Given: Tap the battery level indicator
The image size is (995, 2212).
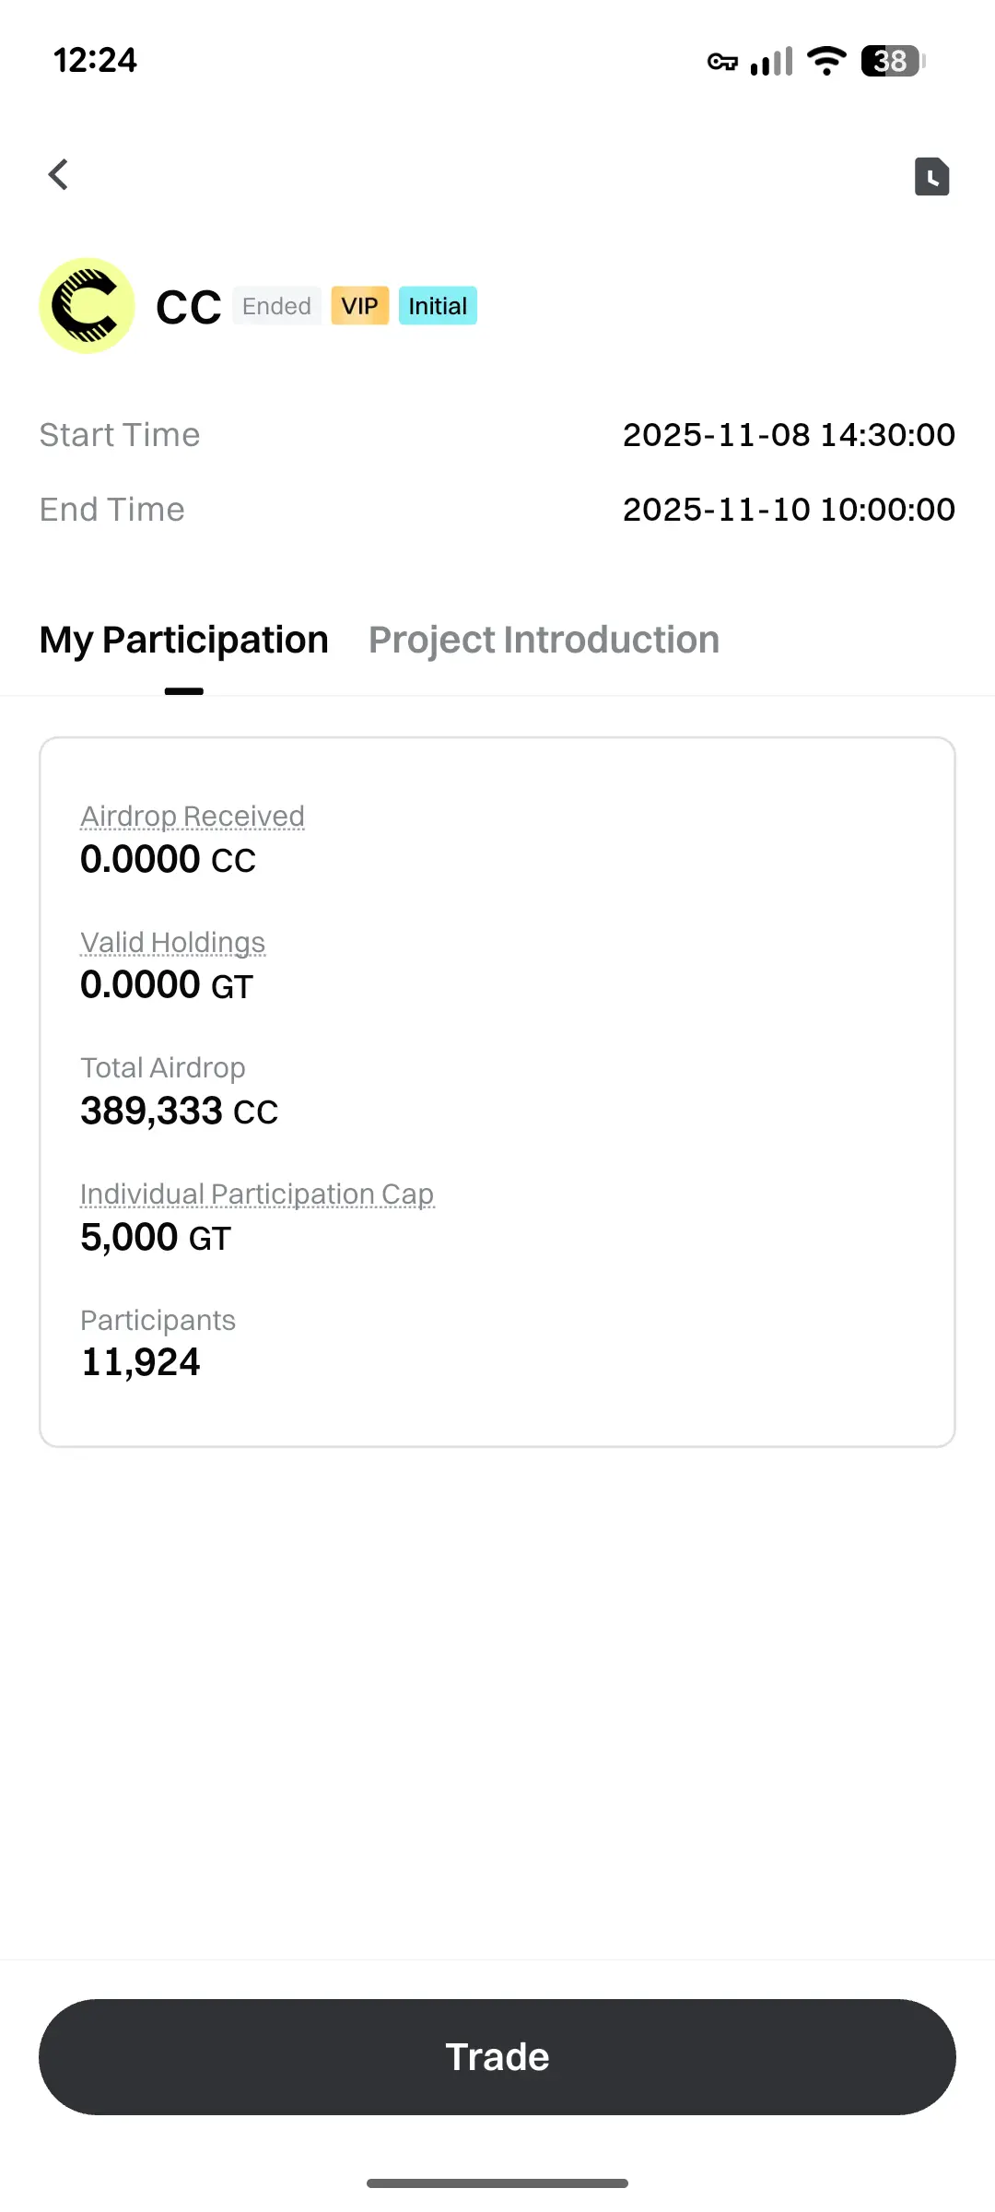Looking at the screenshot, I should tap(892, 61).
